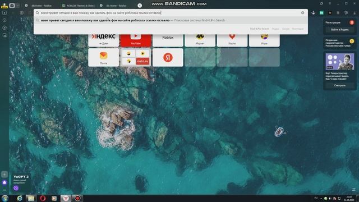
Task: Click the red Я registration icon
Action: [352, 22]
